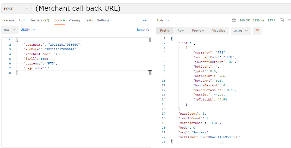Go to the Pre-req. tab
This screenshot has height=148, width=291.
coord(75,20)
